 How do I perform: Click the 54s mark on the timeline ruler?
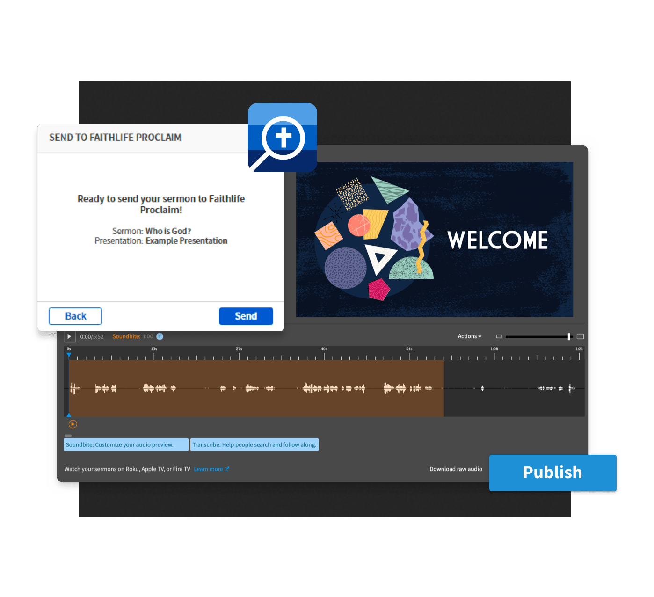[x=409, y=349]
